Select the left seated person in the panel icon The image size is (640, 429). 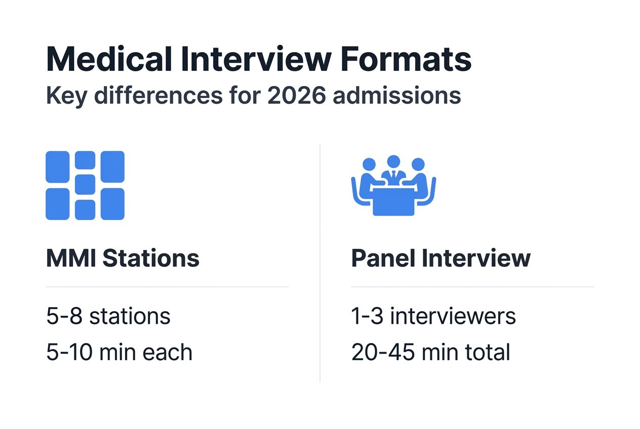(x=368, y=175)
